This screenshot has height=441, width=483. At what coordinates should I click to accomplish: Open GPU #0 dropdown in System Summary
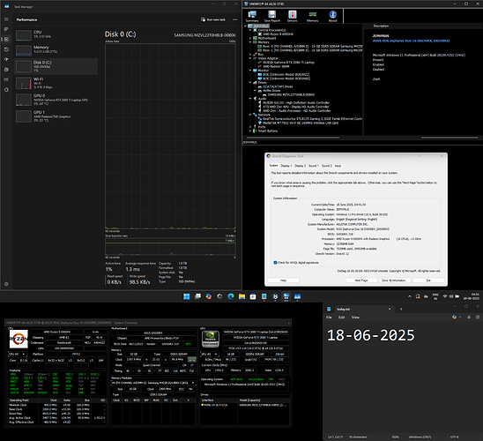(x=210, y=354)
